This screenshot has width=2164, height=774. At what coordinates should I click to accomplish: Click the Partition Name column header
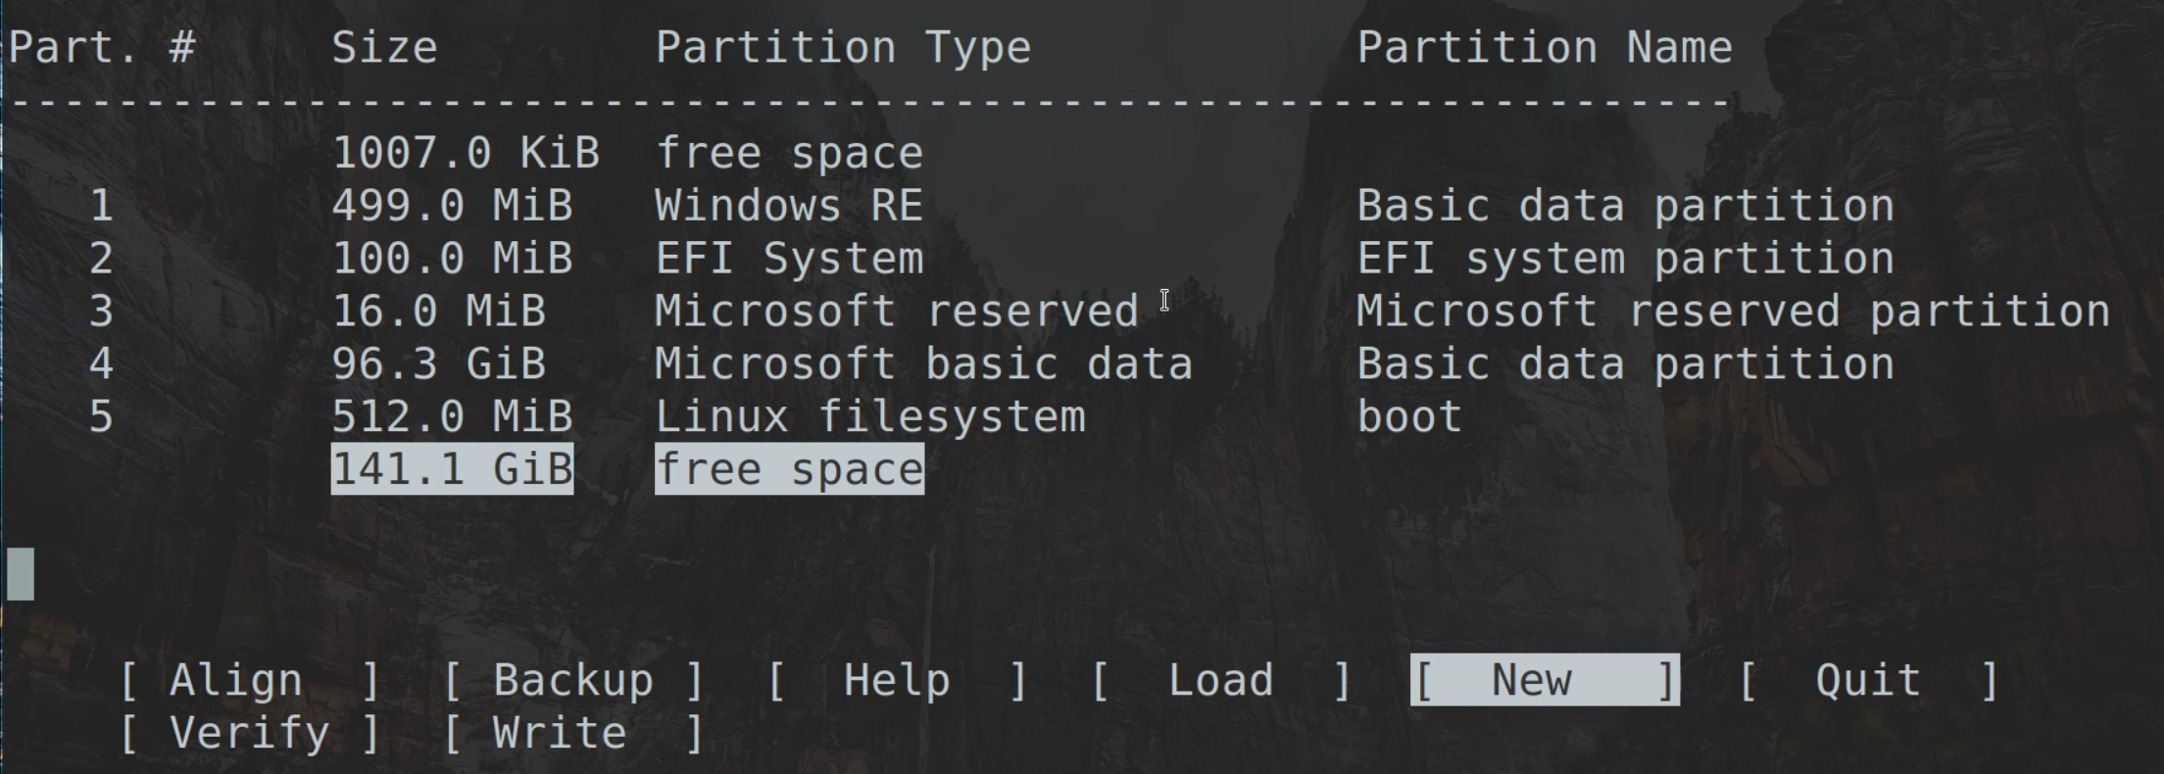(x=1544, y=47)
